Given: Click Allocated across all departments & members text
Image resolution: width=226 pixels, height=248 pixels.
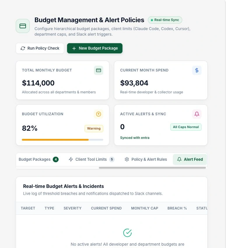Looking at the screenshot, I should point(59,92).
